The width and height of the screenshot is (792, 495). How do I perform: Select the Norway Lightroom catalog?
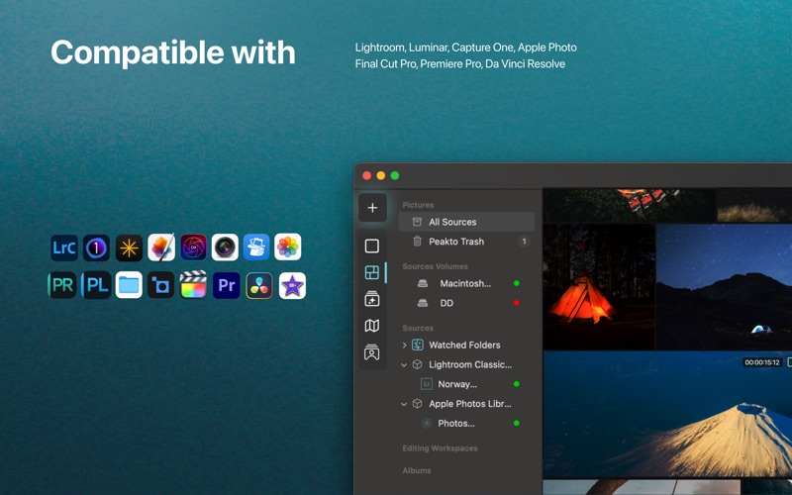click(466, 384)
